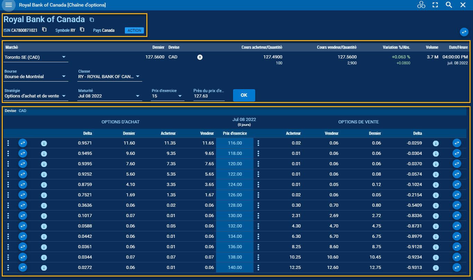Copy the Royal Bank of Canada name
This screenshot has width=473, height=280.
92,20
